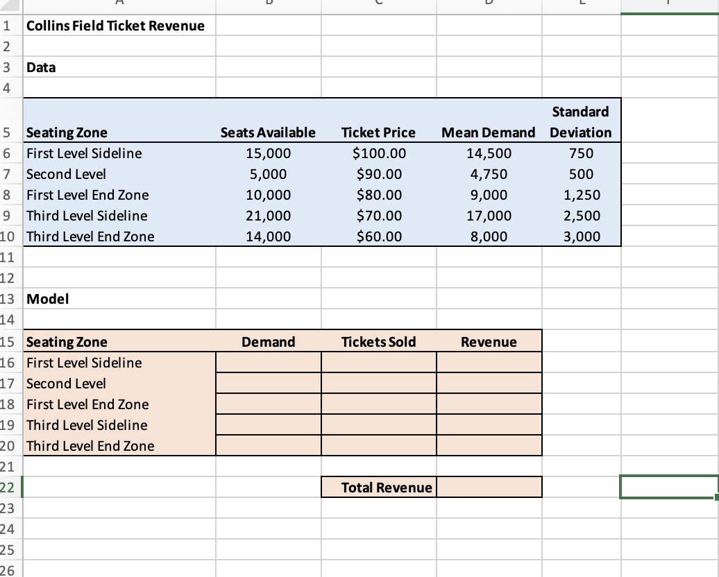The height and width of the screenshot is (577, 719).
Task: Click the row 10 header to select it
Action: pyautogui.click(x=11, y=236)
